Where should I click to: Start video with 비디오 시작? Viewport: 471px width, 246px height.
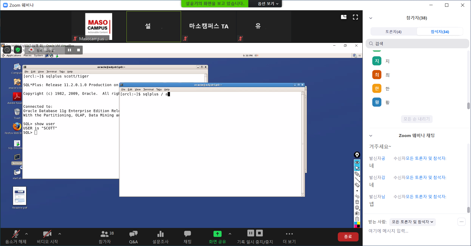(47, 237)
